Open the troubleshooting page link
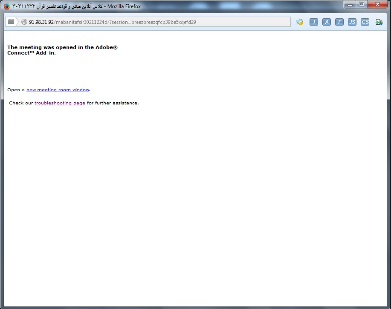Screen dimensions: 391x309 60,103
